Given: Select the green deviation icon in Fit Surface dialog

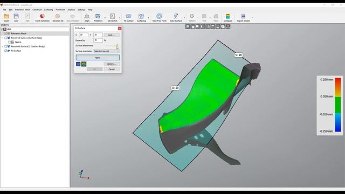Looking at the screenshot, I should [84, 64].
